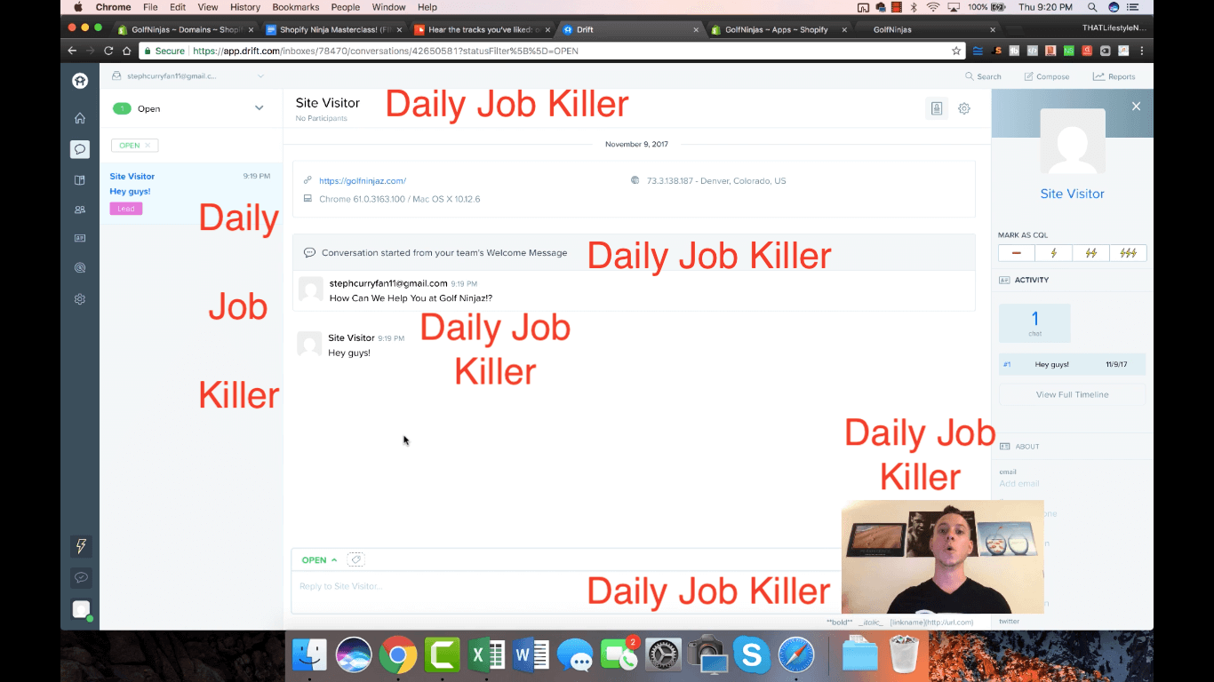The image size is (1214, 682).
Task: Switch to the plain GolfNinjas tab
Action: (927, 29)
